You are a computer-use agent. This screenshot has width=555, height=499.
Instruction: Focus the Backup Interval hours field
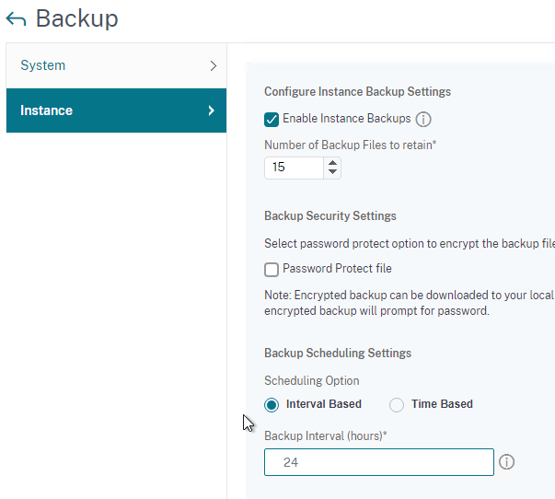[x=379, y=462]
